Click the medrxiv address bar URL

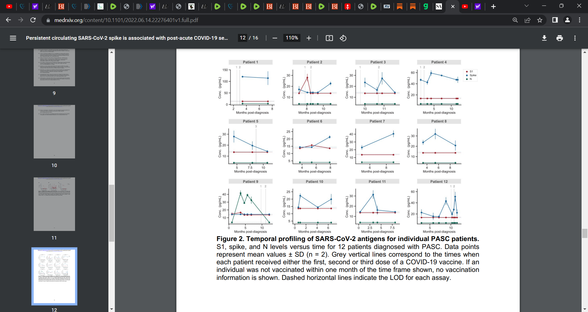(126, 20)
